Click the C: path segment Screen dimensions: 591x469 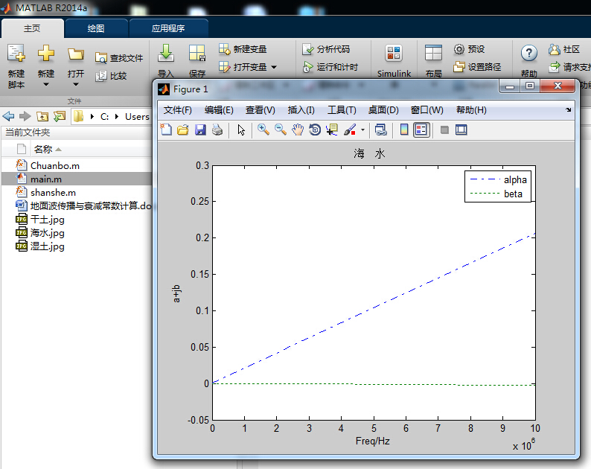coord(104,117)
